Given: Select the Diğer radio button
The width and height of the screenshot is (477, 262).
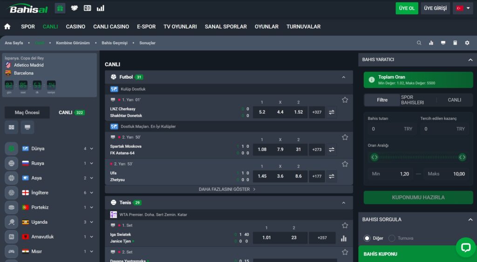Looking at the screenshot, I should (367, 238).
